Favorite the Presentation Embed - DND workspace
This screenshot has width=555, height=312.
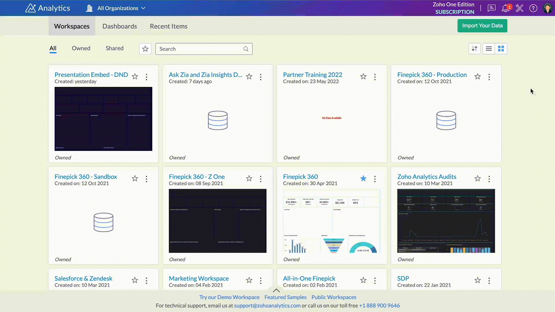(135, 77)
